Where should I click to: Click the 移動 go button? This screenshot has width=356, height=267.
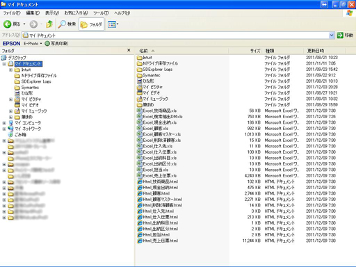346,35
